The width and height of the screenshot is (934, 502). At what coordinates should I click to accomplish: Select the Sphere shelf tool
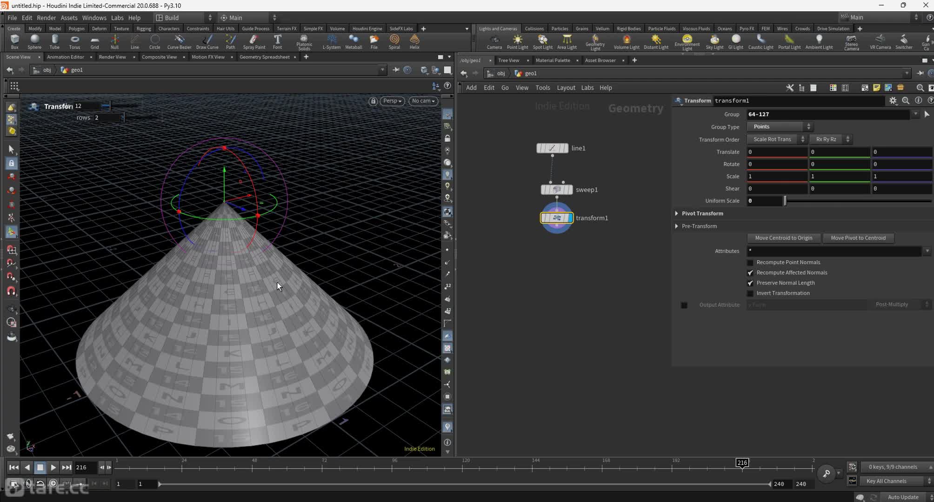tap(34, 41)
